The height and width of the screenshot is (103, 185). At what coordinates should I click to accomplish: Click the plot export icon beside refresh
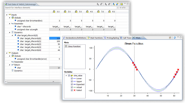tap(170, 38)
